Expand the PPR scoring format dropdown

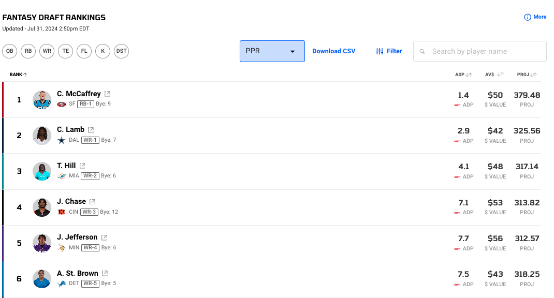272,51
